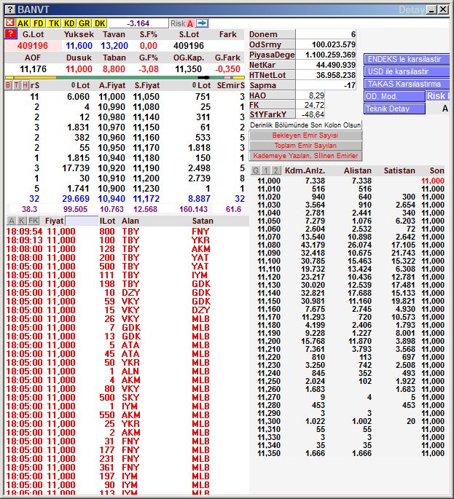Click the Satan column header in trades
The height and width of the screenshot is (499, 454).
tap(203, 221)
